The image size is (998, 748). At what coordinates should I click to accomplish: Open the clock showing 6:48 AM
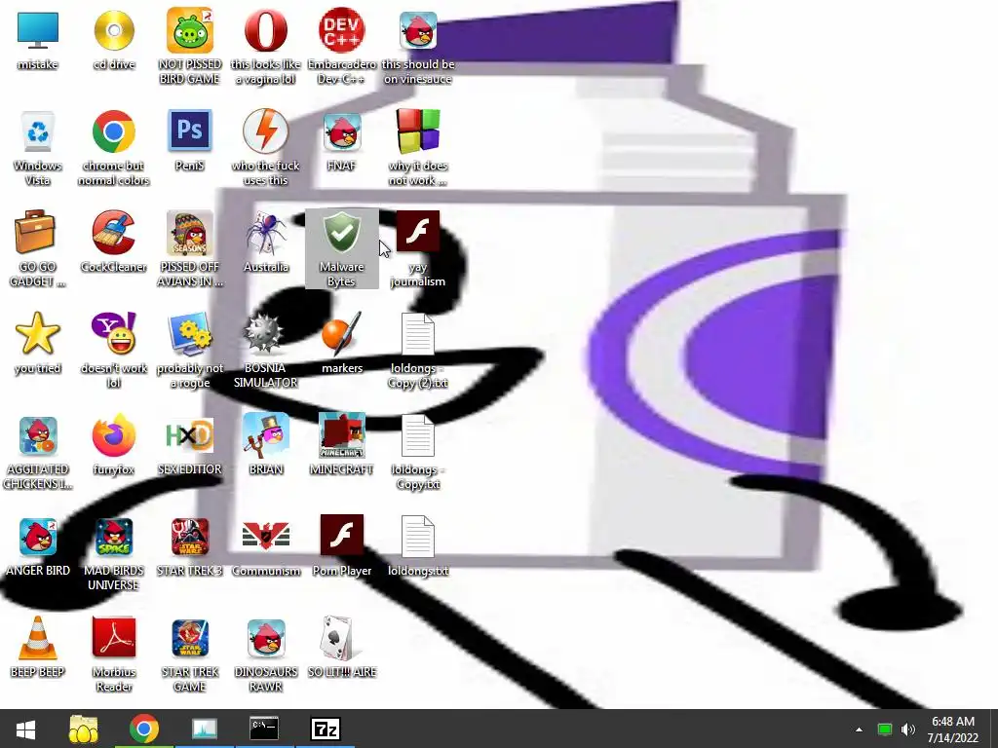(x=953, y=729)
